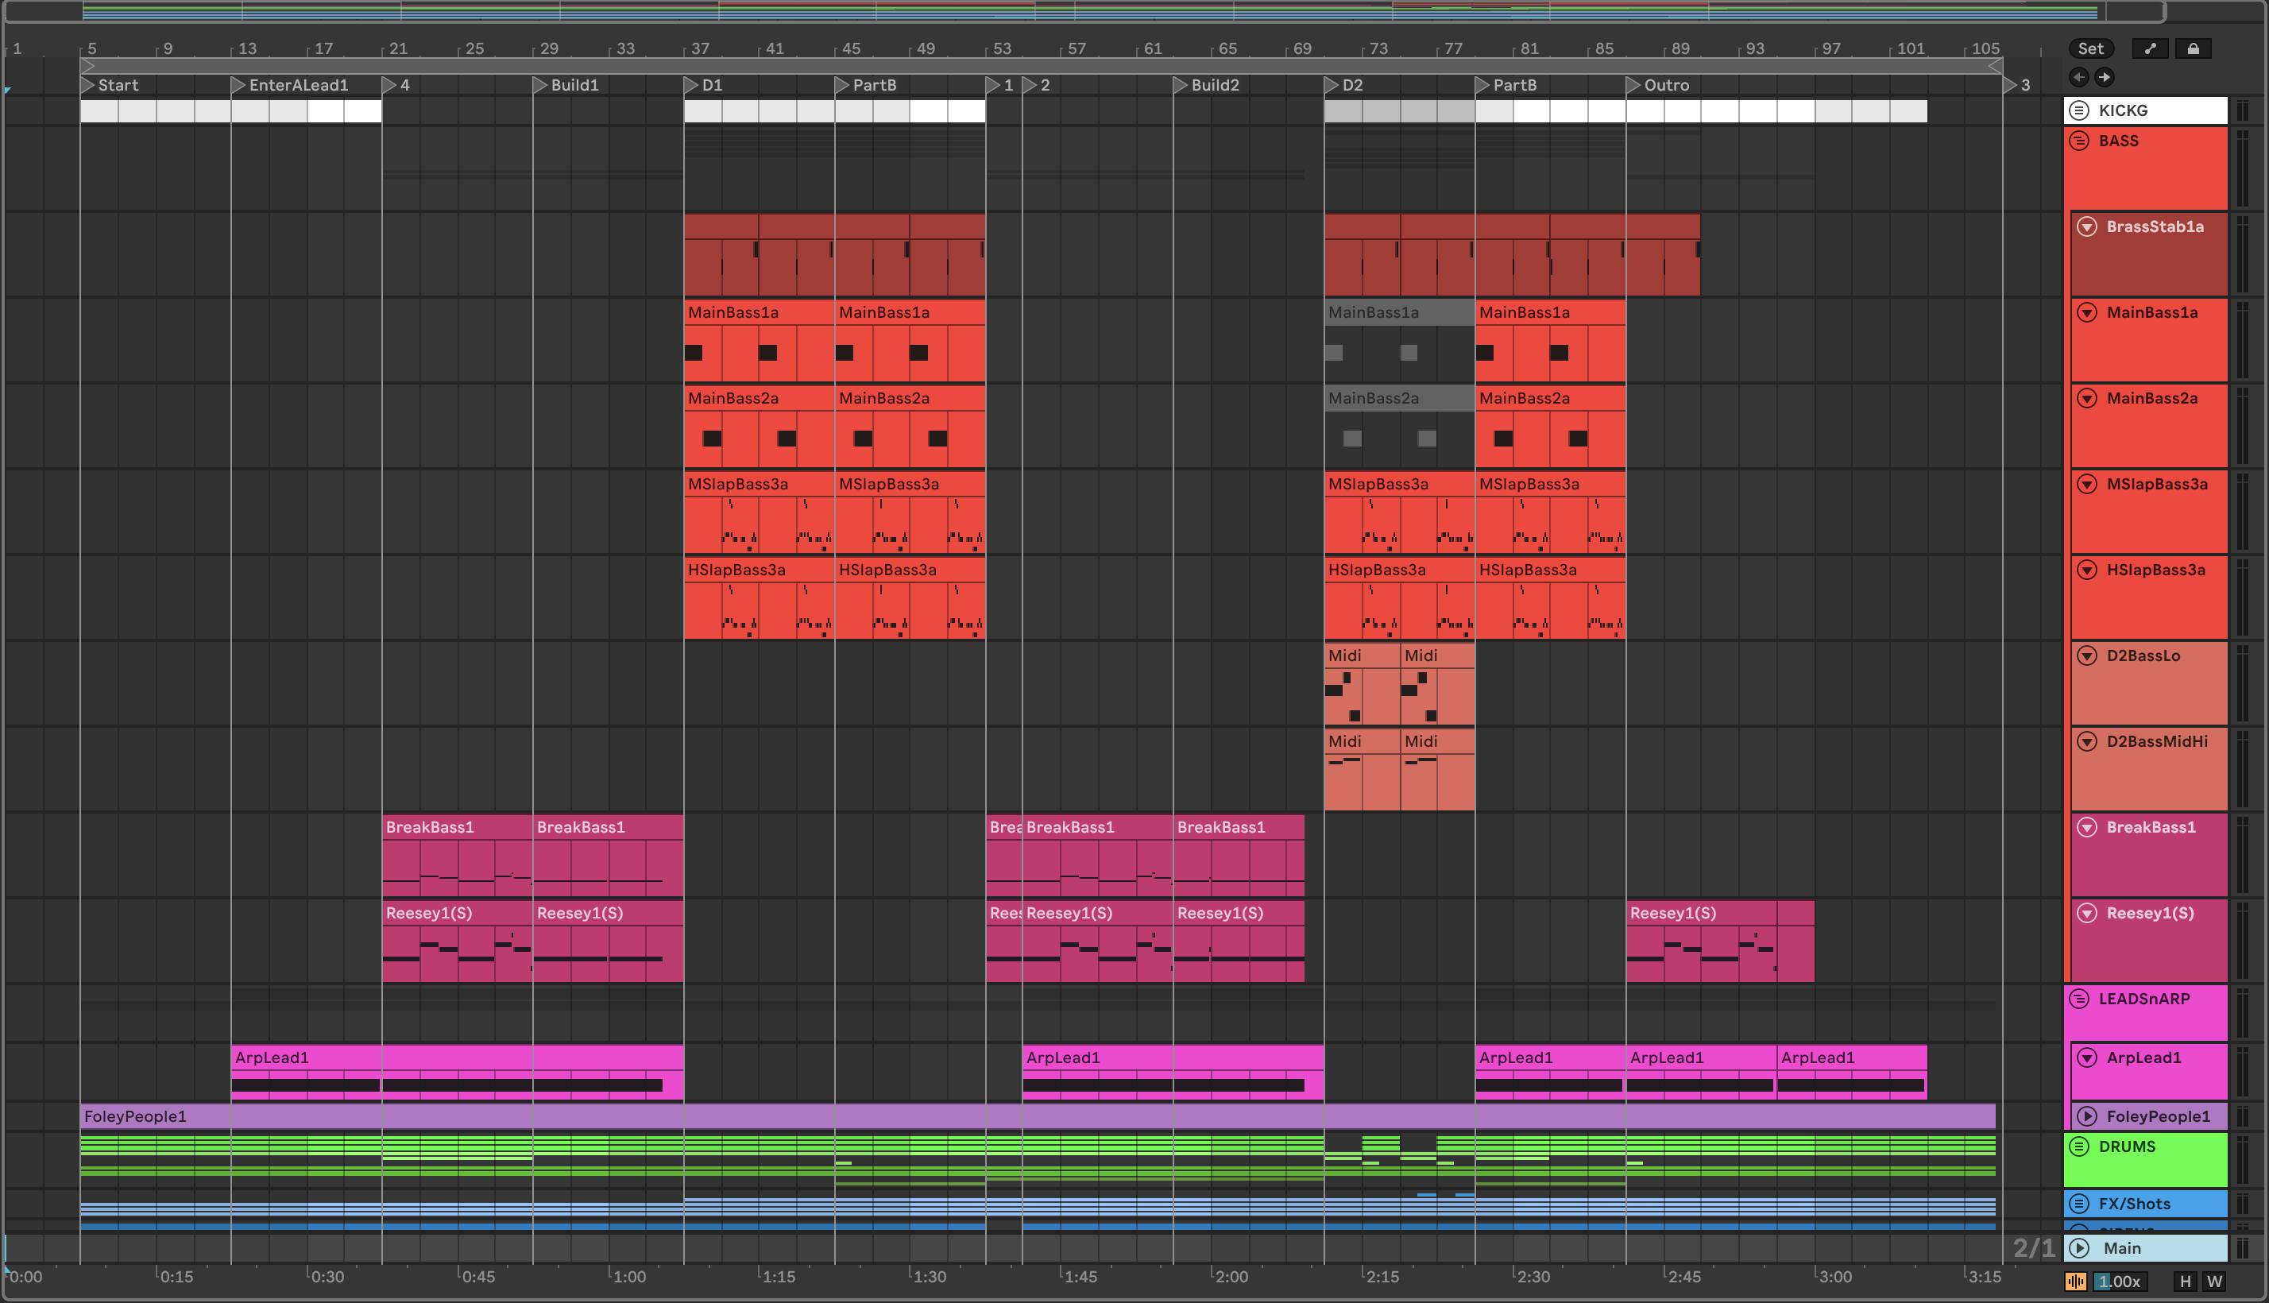Collapse the BASS group track
The height and width of the screenshot is (1303, 2269).
coord(2079,141)
